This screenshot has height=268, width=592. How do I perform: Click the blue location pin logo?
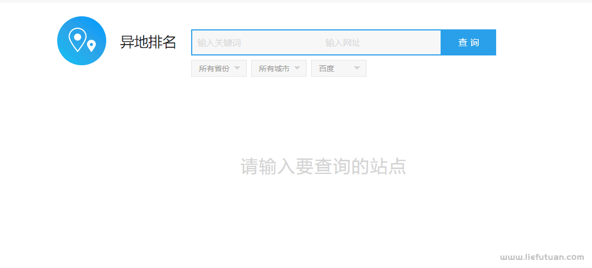82,41
